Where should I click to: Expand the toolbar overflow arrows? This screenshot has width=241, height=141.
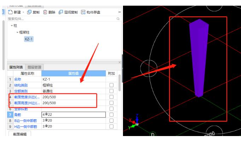tap(119, 12)
